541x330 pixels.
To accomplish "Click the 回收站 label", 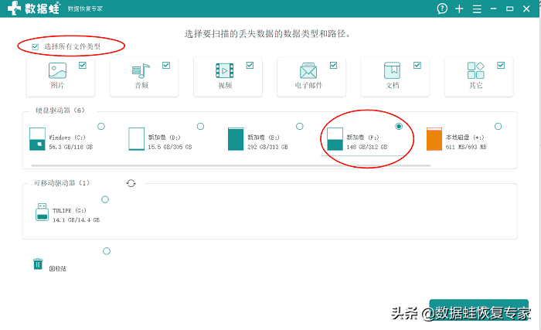I will tap(58, 268).
